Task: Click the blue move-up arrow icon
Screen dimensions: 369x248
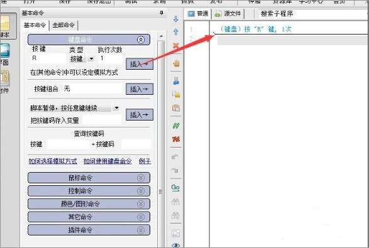Action: pyautogui.click(x=176, y=32)
